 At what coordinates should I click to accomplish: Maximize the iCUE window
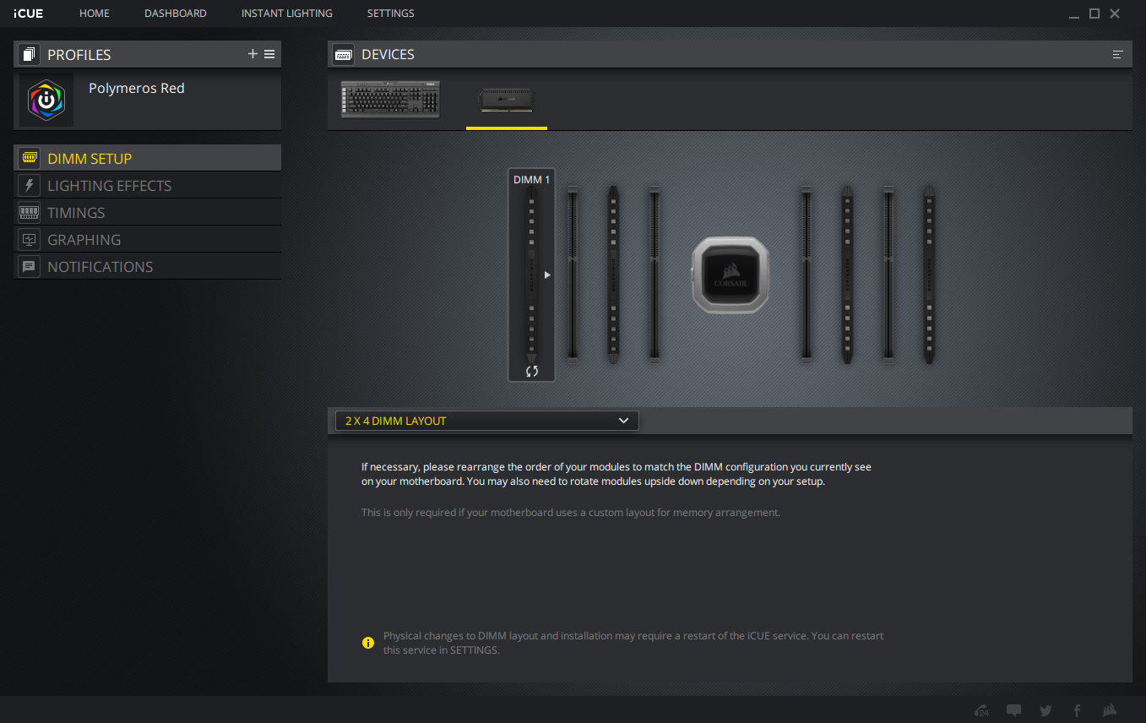pyautogui.click(x=1094, y=14)
